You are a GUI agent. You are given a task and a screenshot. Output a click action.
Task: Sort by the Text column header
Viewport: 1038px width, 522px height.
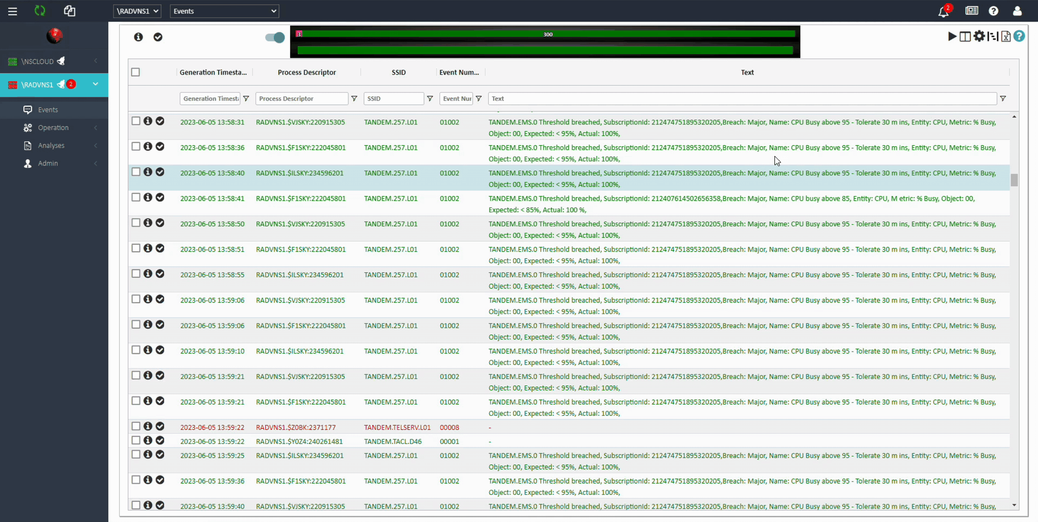point(747,72)
